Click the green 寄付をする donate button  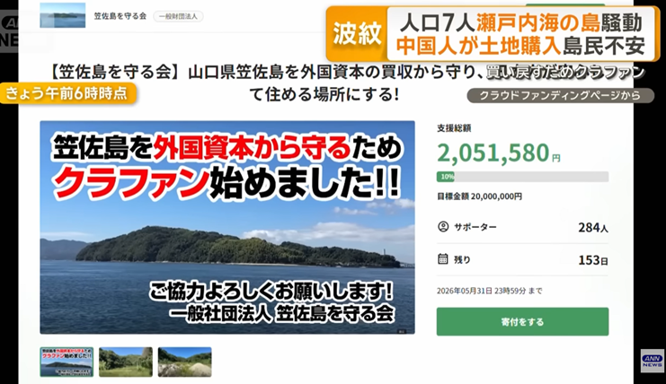(x=522, y=322)
